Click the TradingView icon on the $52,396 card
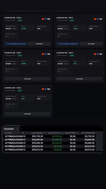The height and width of the screenshot is (189, 106). (x=49, y=89)
